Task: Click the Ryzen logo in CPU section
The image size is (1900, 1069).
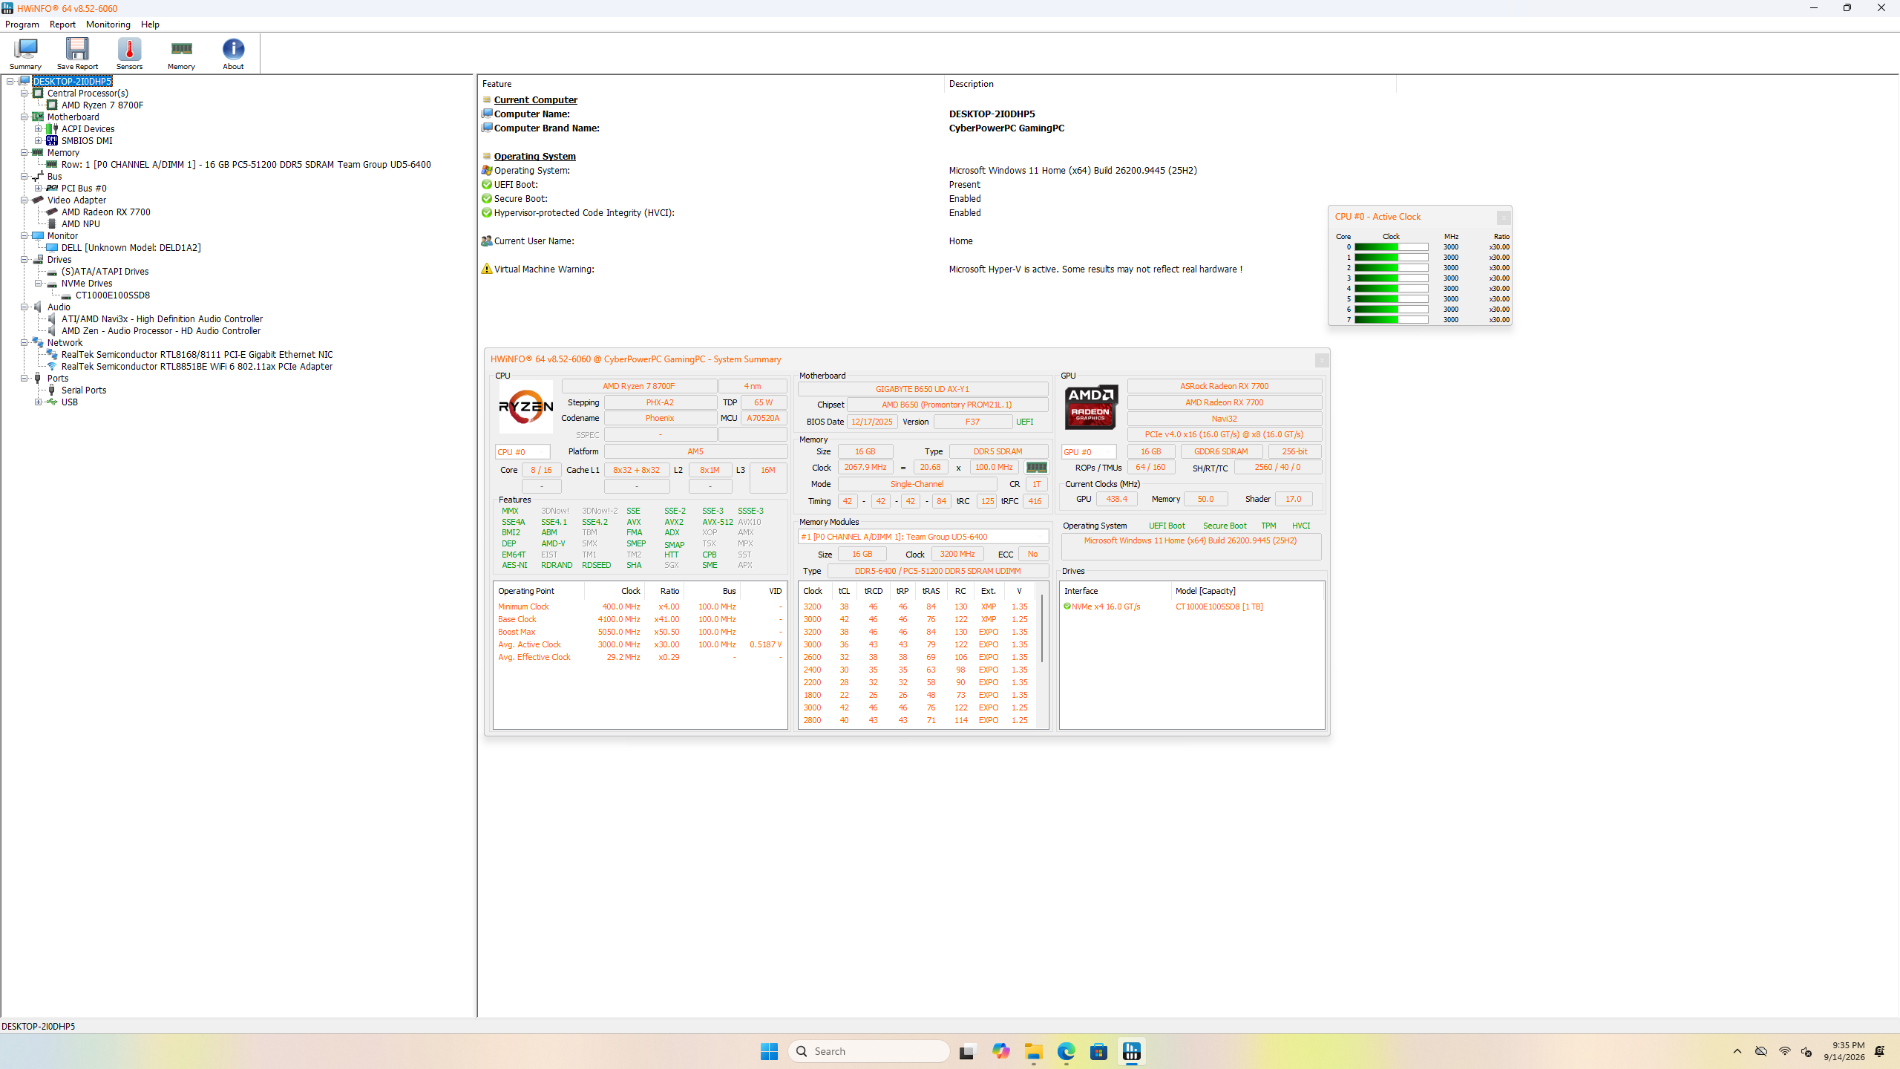Action: coord(525,407)
